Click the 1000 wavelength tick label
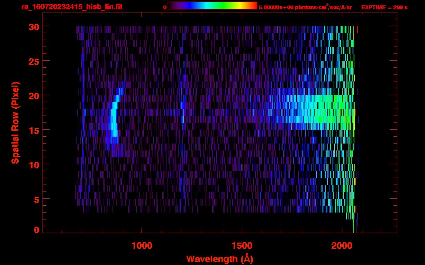 142,246
